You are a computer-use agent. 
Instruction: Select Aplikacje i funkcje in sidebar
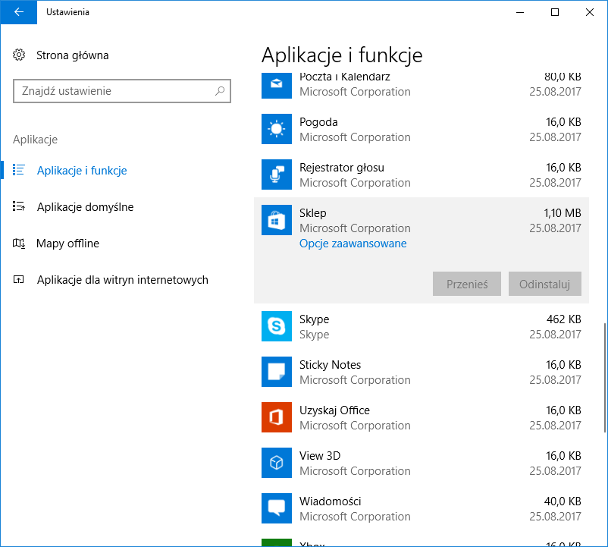pos(82,171)
